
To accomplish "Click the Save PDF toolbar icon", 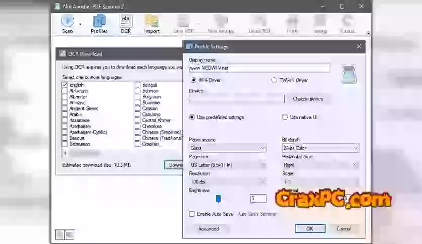I will [183, 23].
